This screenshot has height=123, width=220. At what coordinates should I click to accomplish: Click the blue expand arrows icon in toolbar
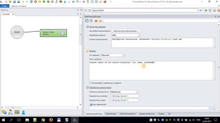click(x=92, y=2)
